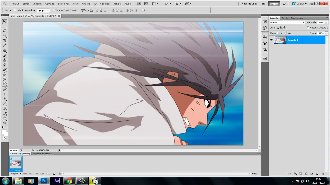330x185 pixels.
Task: Enable Seleção Automática checkbox
Action: click(15, 10)
